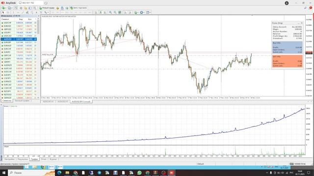Select GBPUSD in Market Watch
The width and height of the screenshot is (314, 176).
[x=19, y=29]
